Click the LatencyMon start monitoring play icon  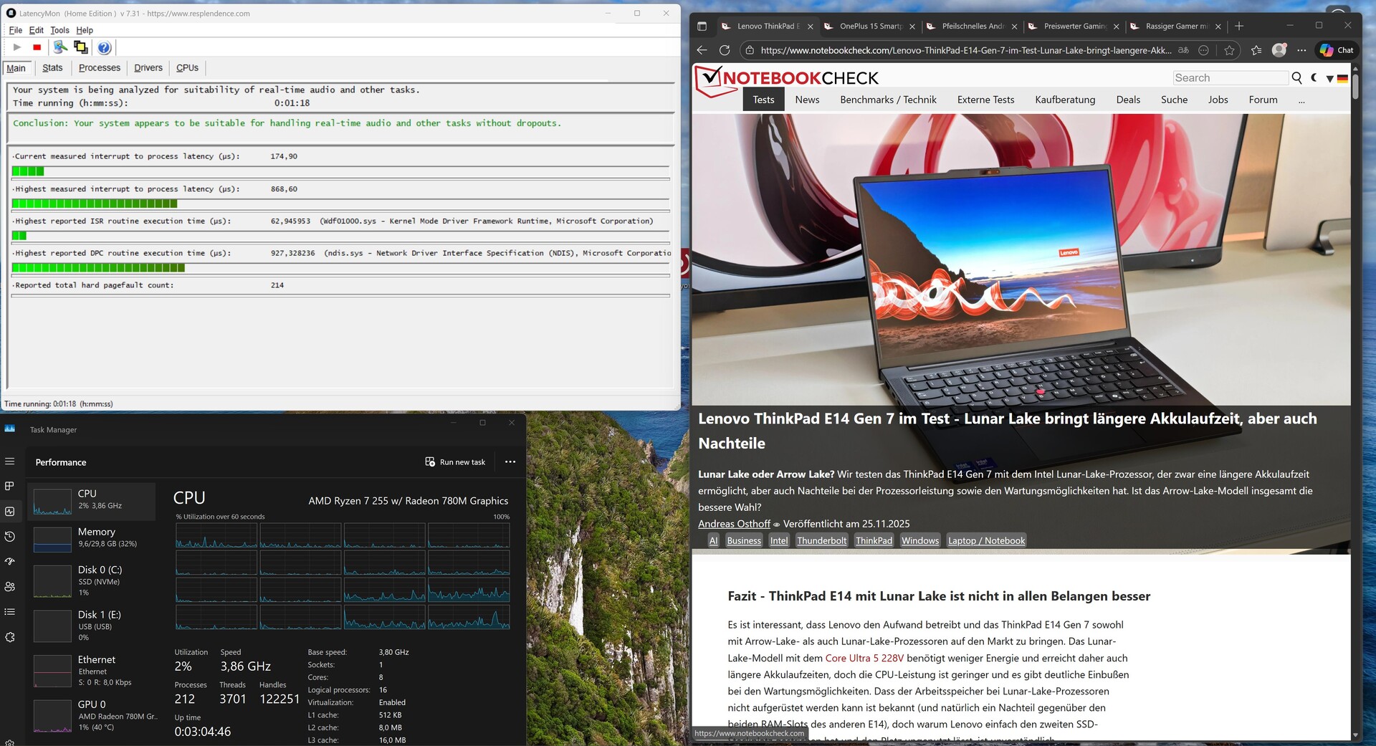click(x=17, y=47)
